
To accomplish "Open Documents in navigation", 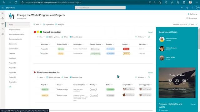I will click(12, 44).
